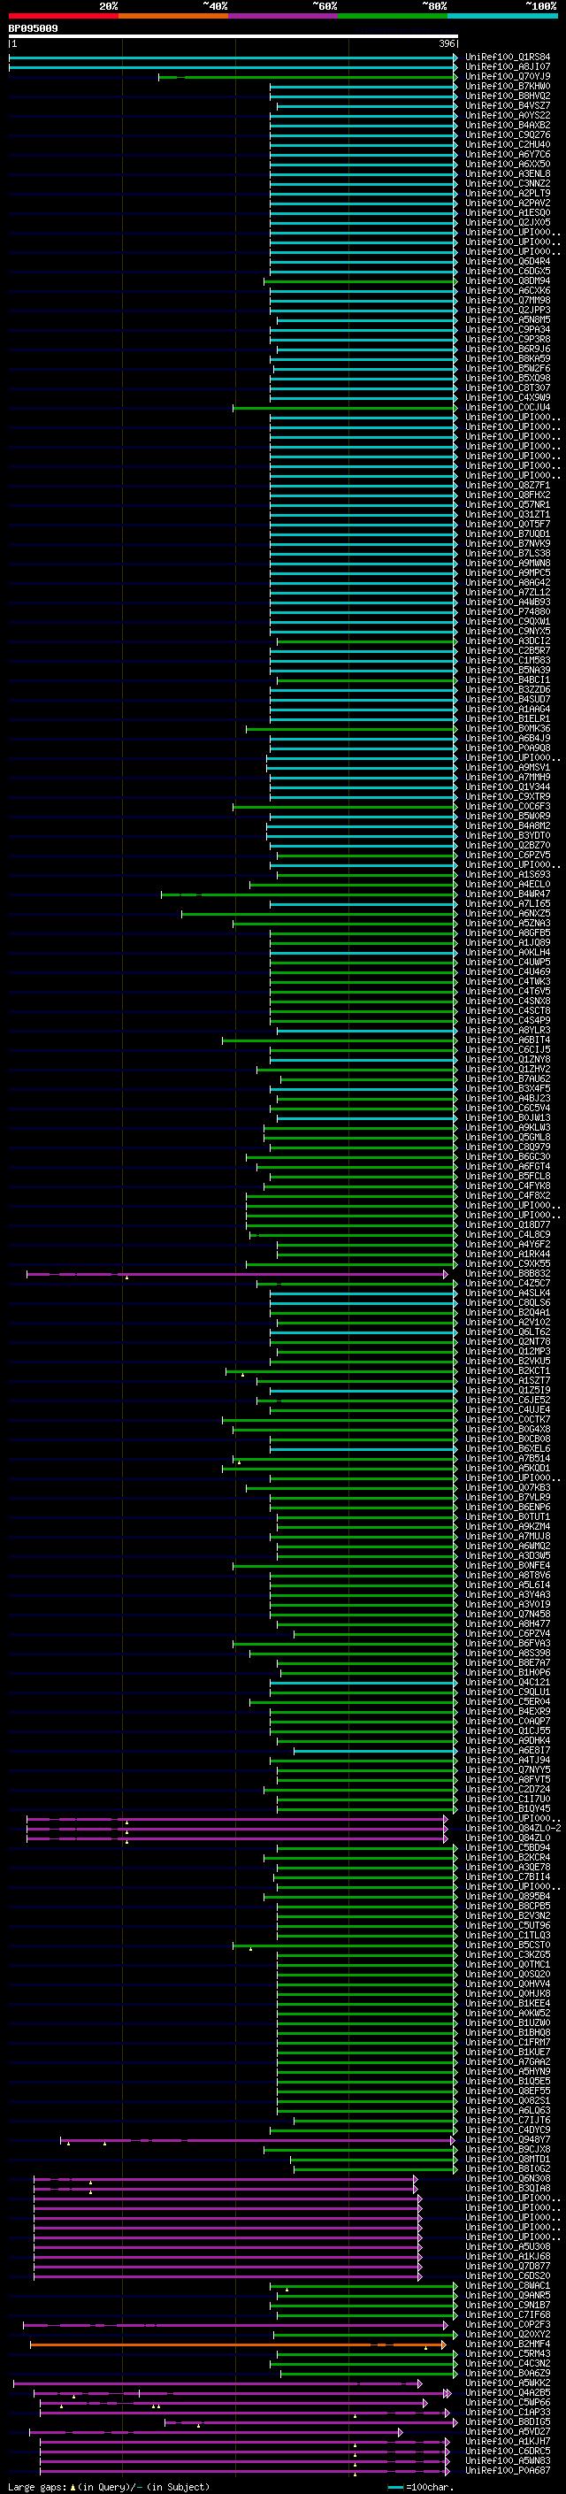
Task: Select hit label UniRef100_B8B832
Action: tap(508, 1273)
